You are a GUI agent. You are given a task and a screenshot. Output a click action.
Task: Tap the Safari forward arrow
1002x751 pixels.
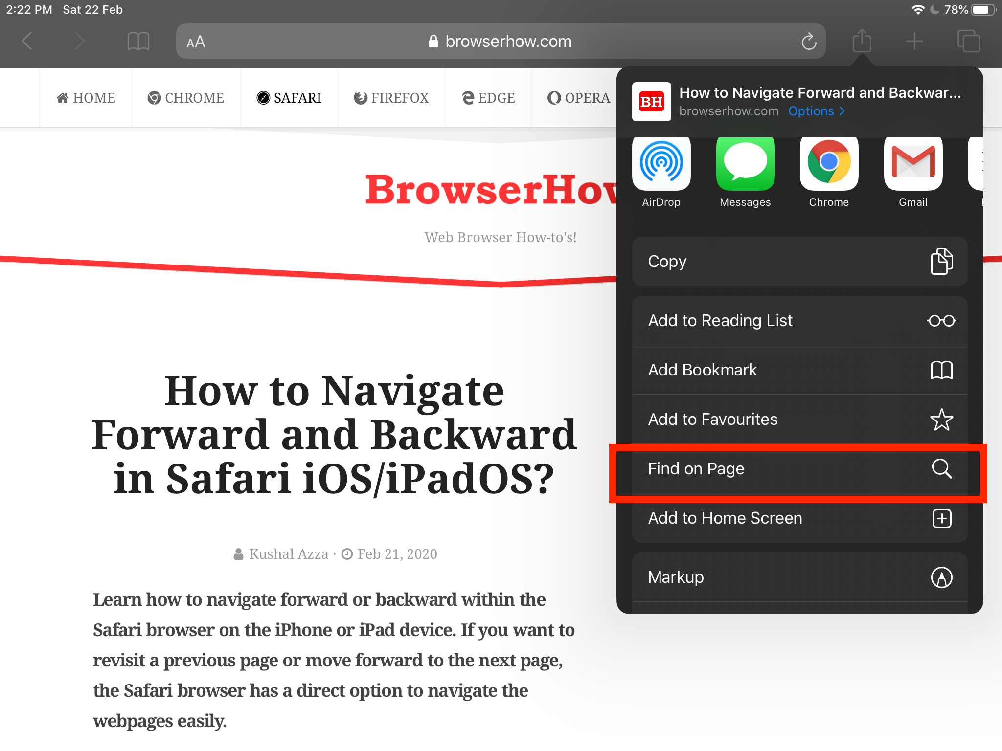79,41
